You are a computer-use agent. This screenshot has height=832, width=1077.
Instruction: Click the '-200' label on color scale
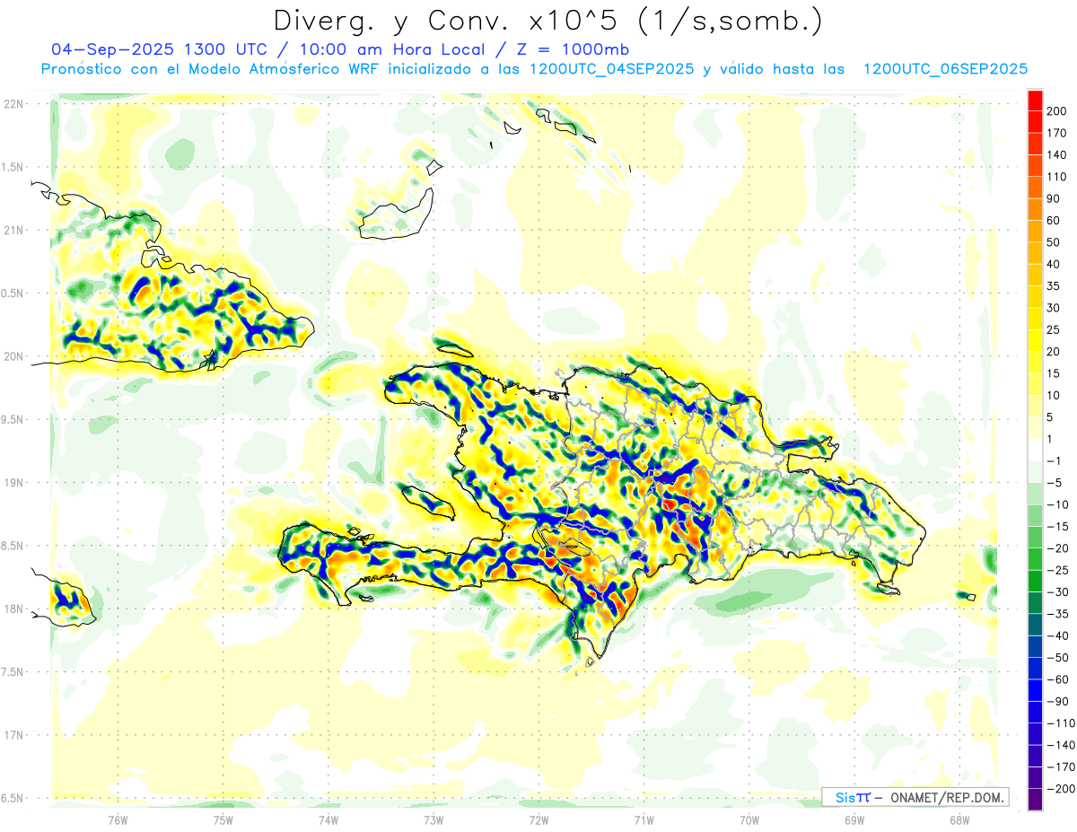pos(1055,789)
